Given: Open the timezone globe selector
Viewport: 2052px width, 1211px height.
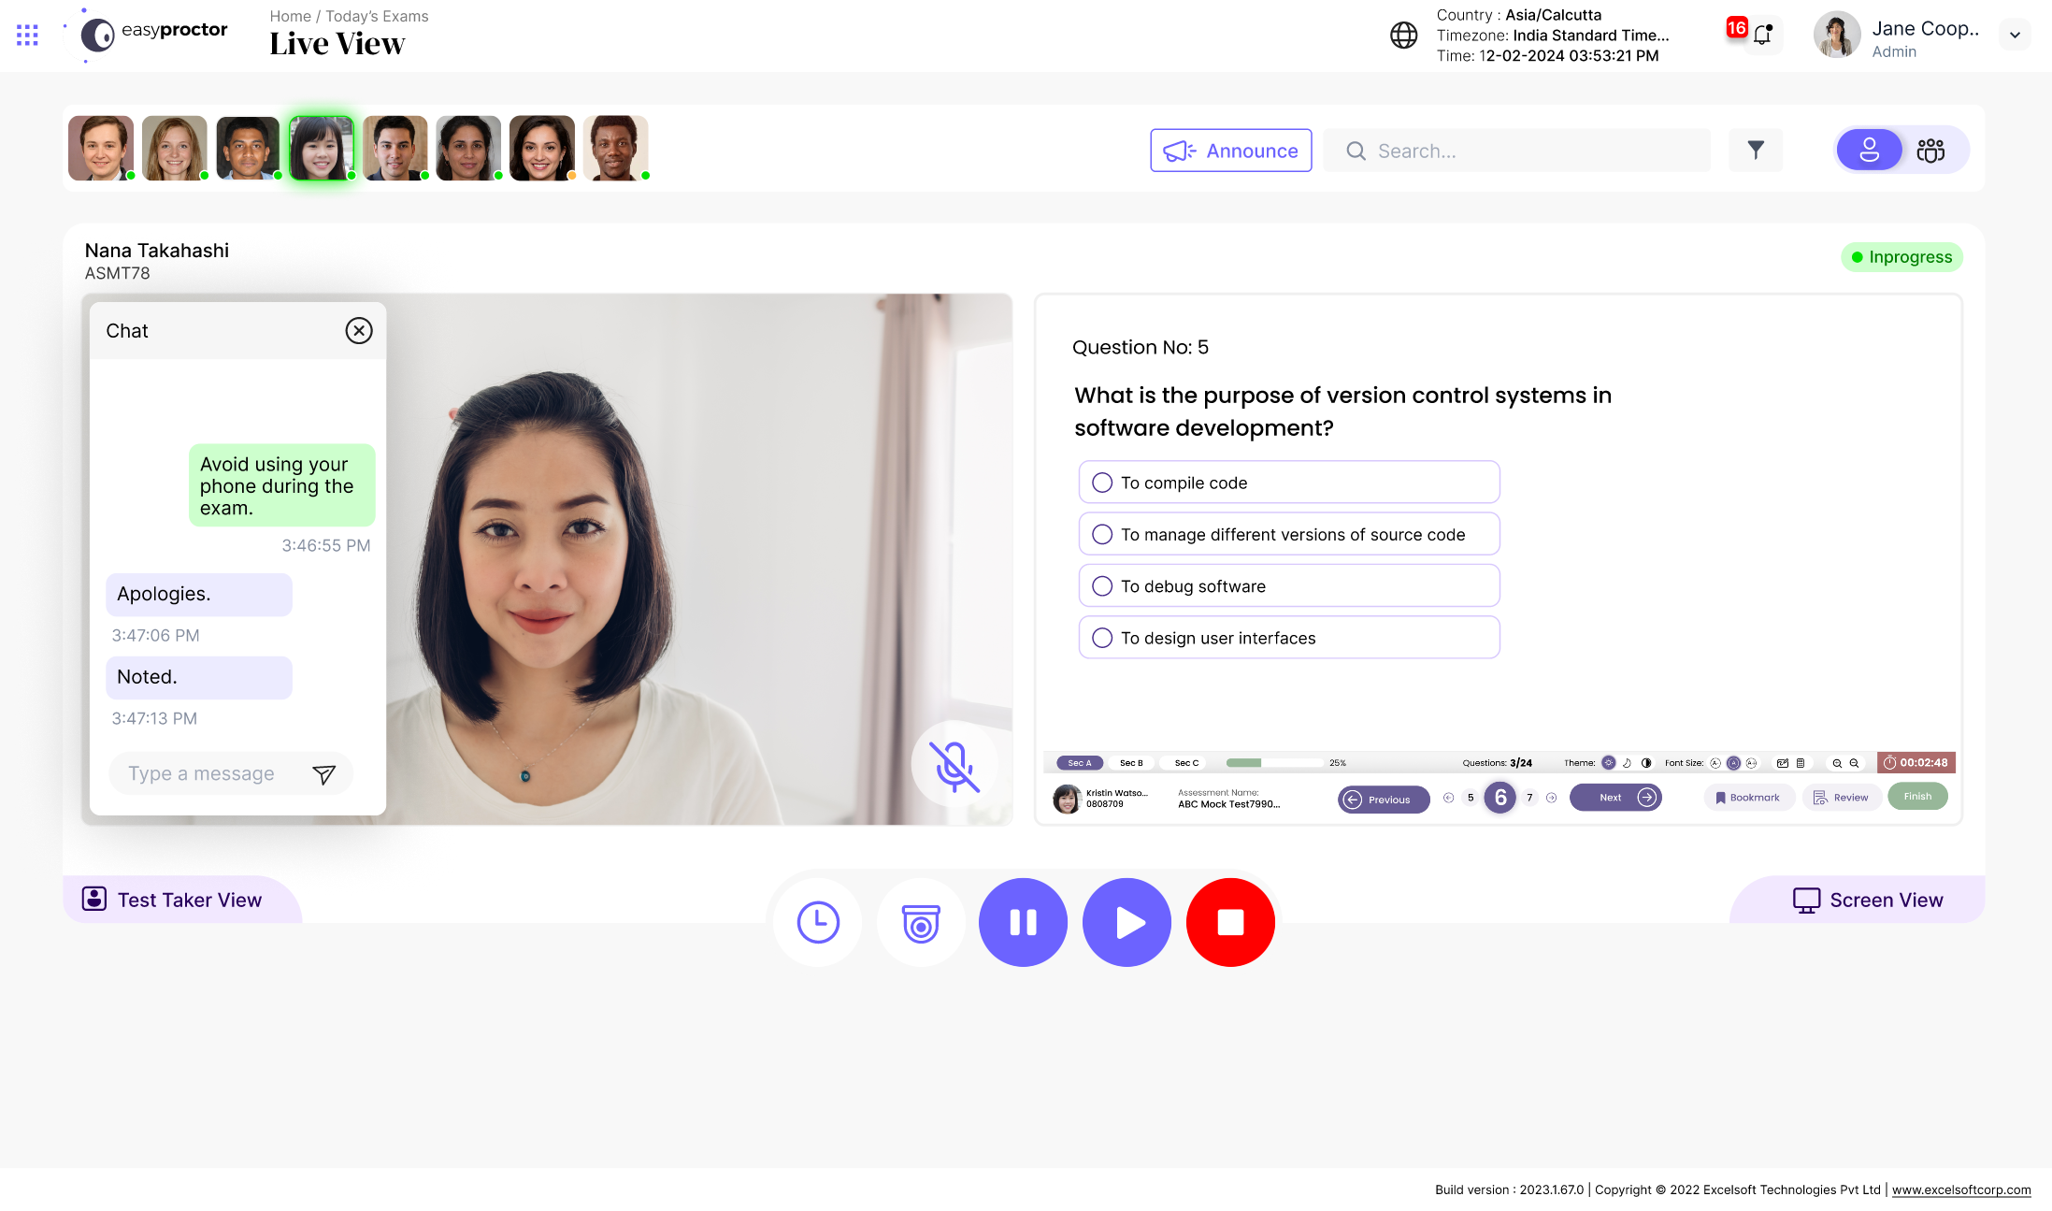Looking at the screenshot, I should 1403,36.
